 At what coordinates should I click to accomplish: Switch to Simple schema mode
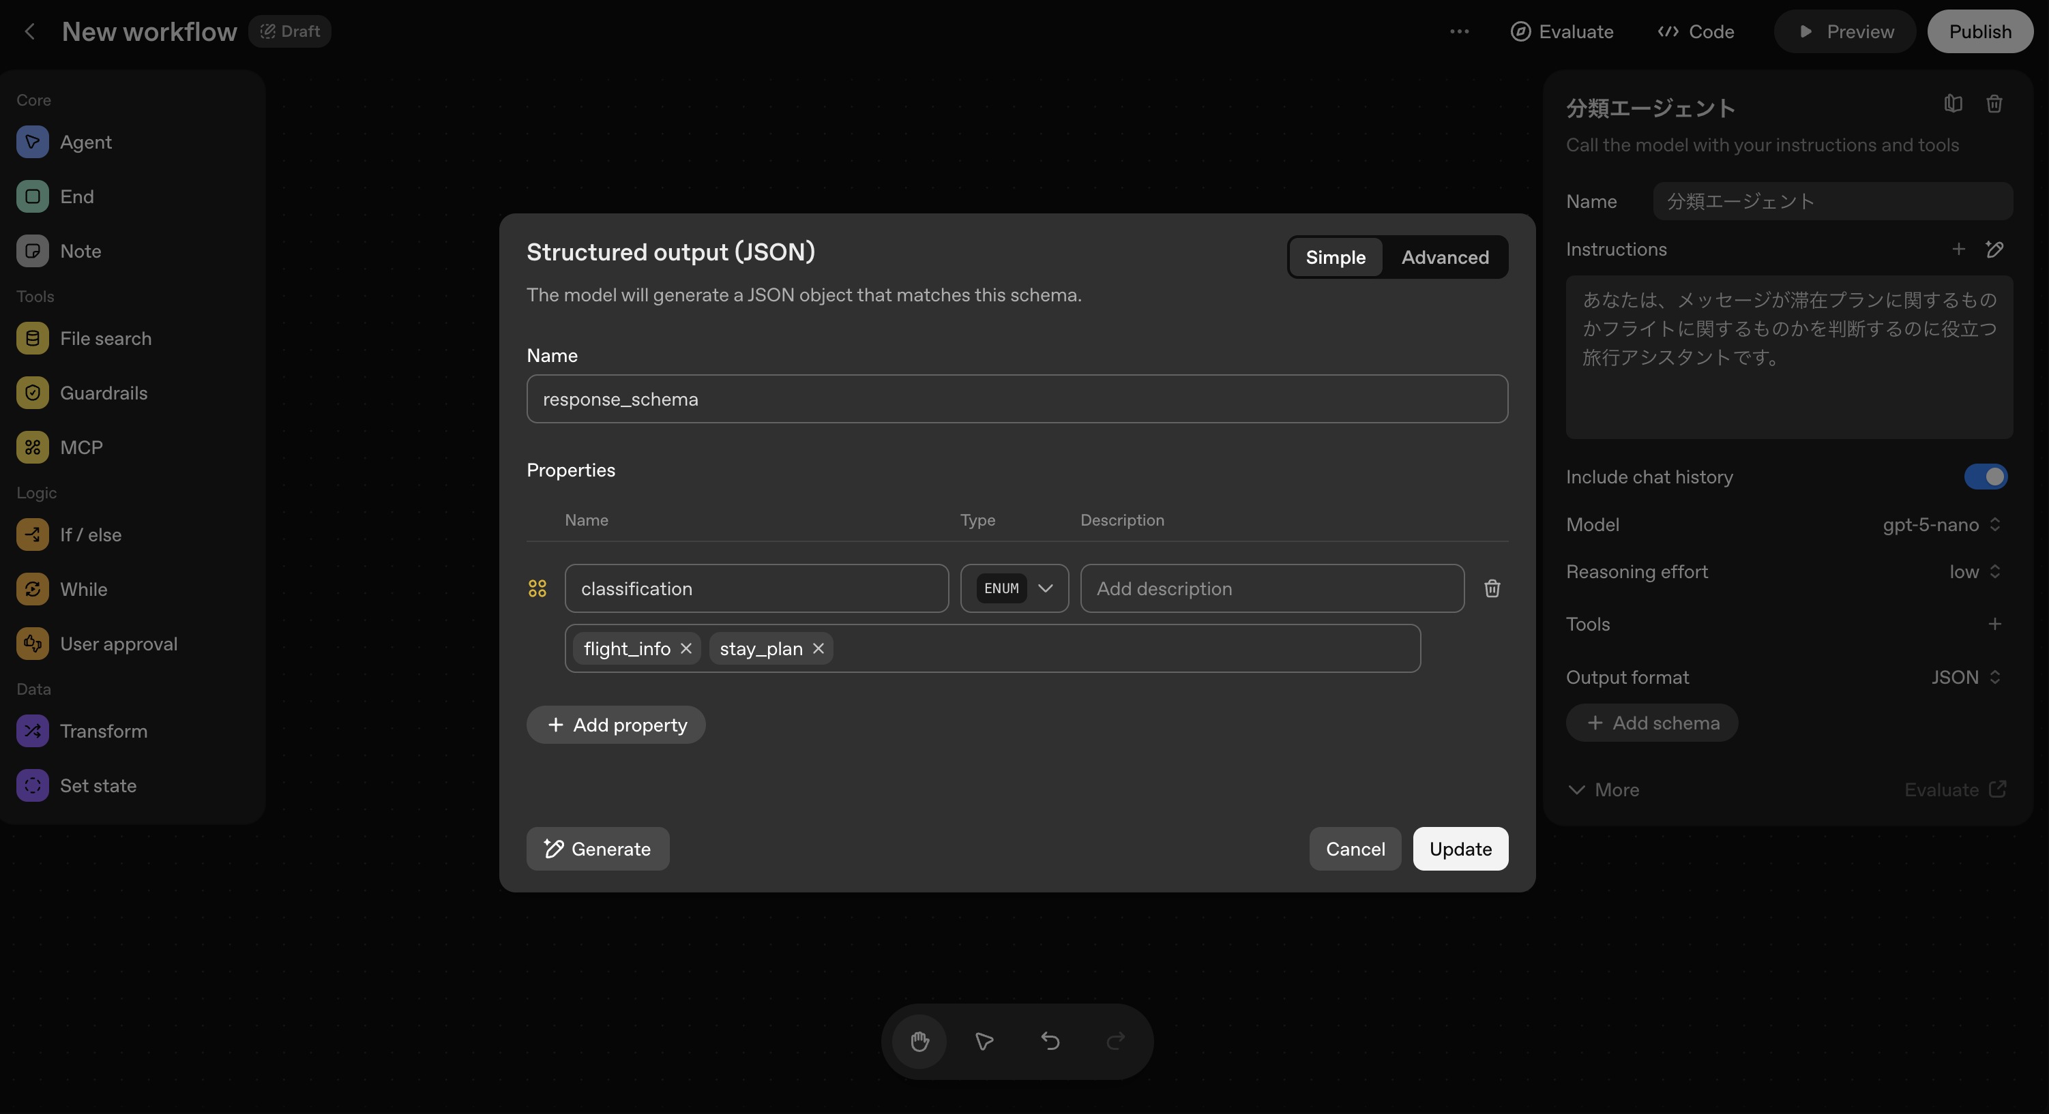1335,258
